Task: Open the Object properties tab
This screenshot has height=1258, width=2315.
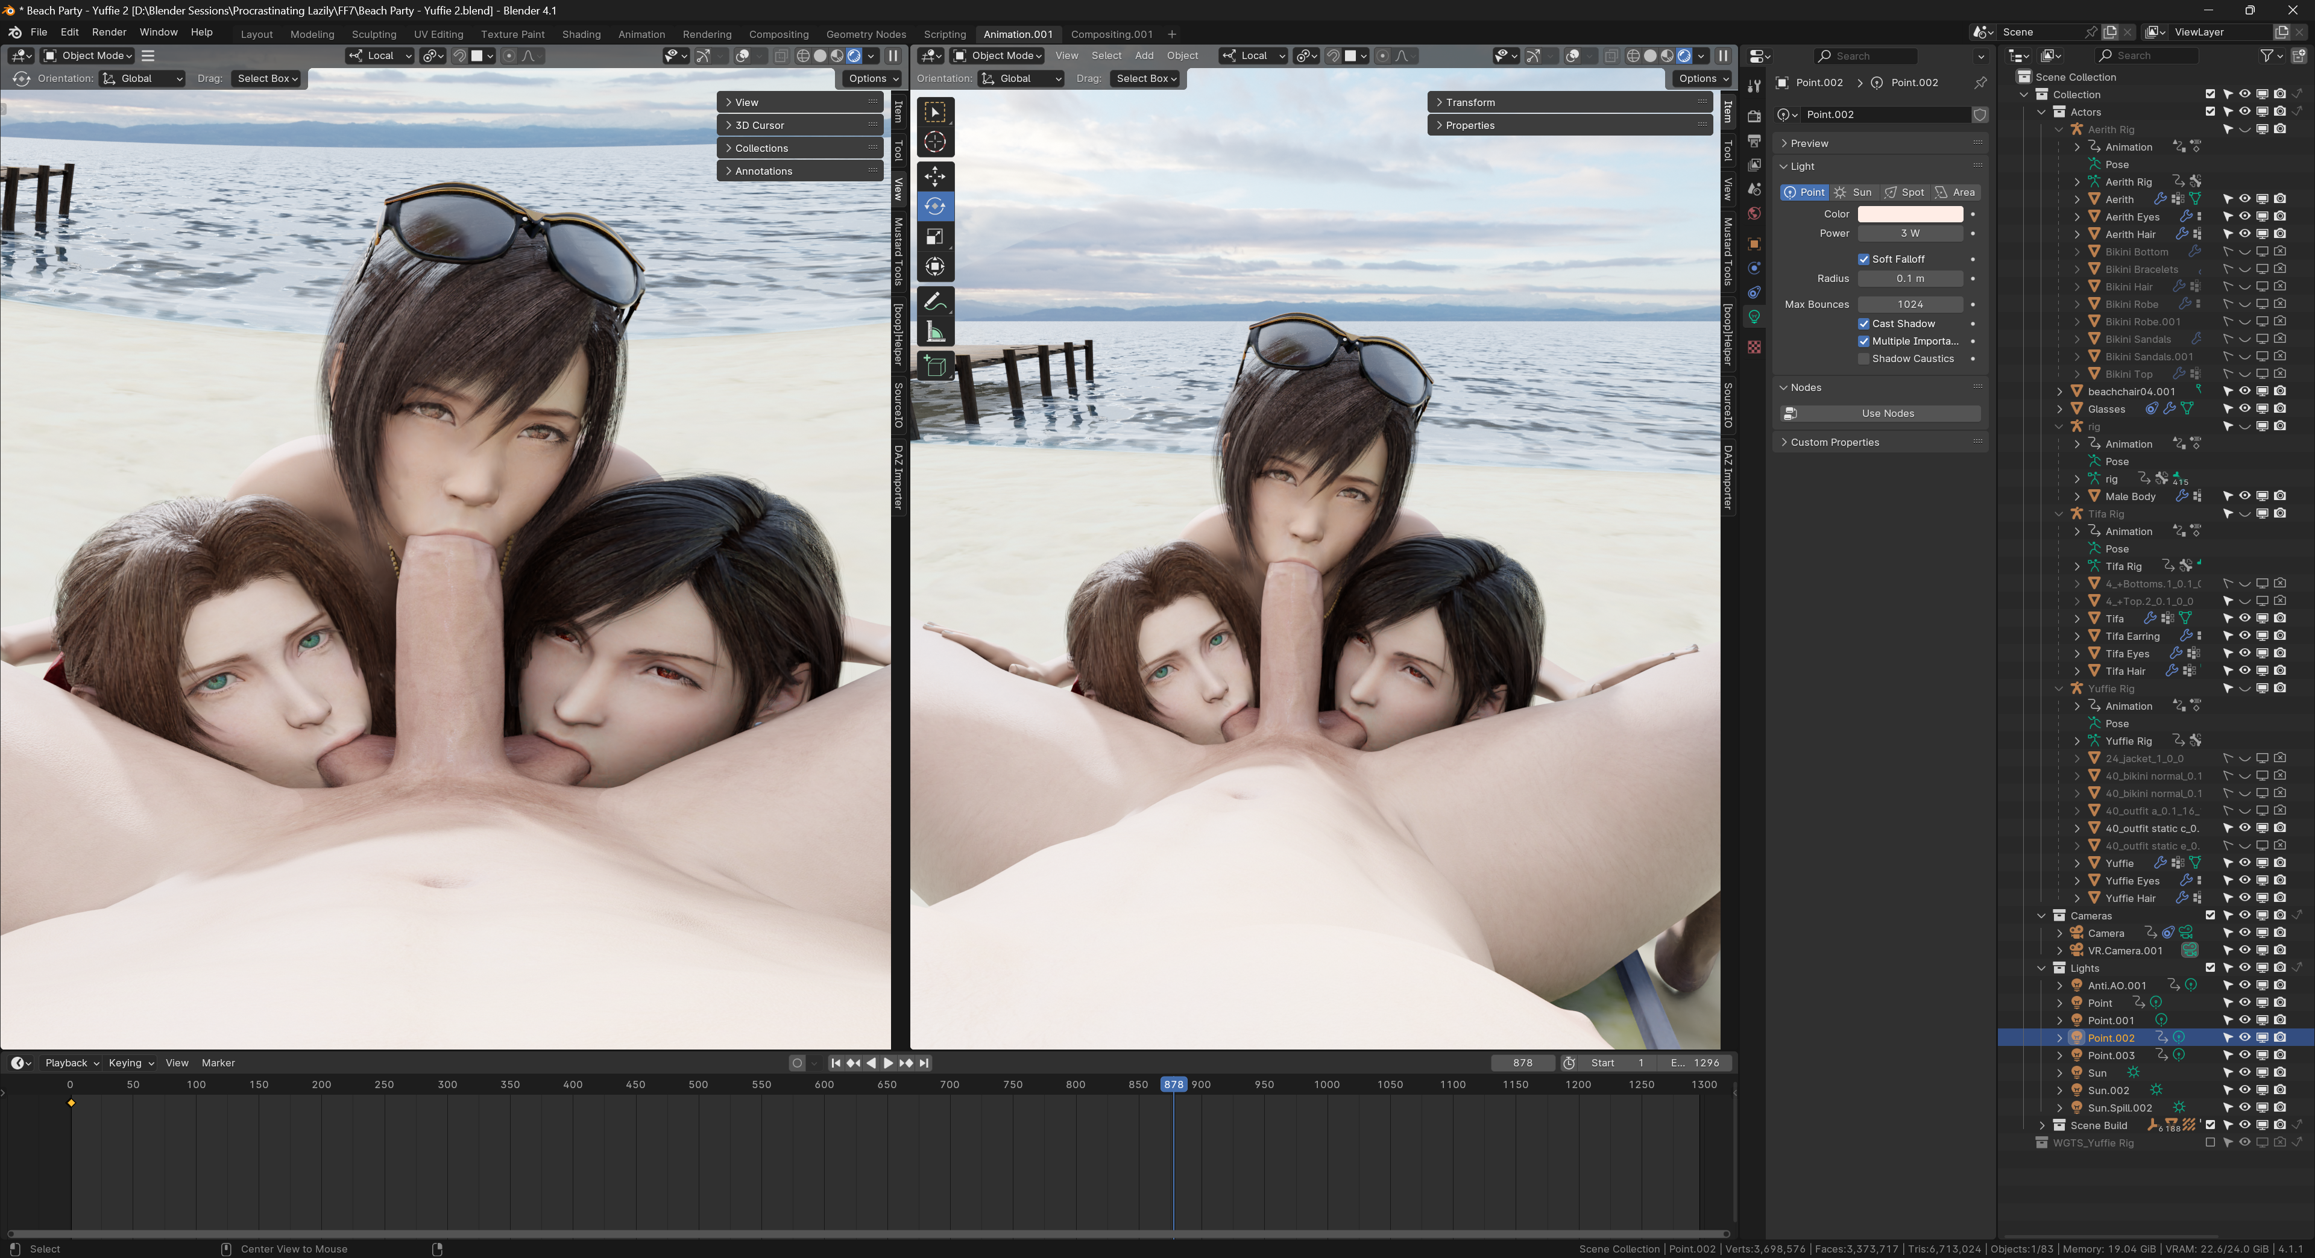Action: coord(1754,244)
